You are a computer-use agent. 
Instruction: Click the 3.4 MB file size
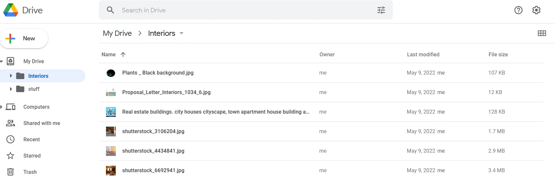pyautogui.click(x=496, y=170)
